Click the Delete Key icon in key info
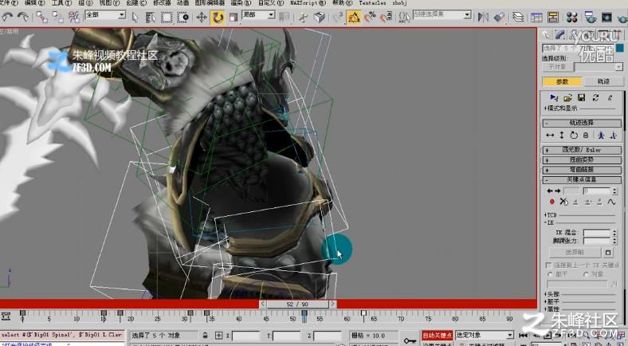The width and height of the screenshot is (628, 346). tap(564, 202)
